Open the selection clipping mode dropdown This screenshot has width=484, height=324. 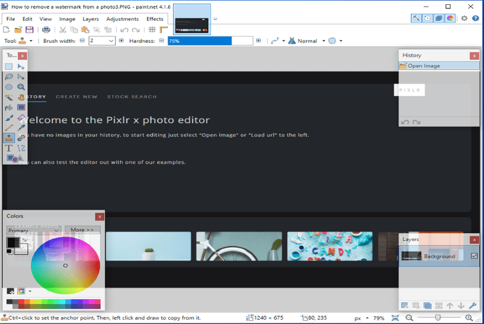[x=341, y=40]
